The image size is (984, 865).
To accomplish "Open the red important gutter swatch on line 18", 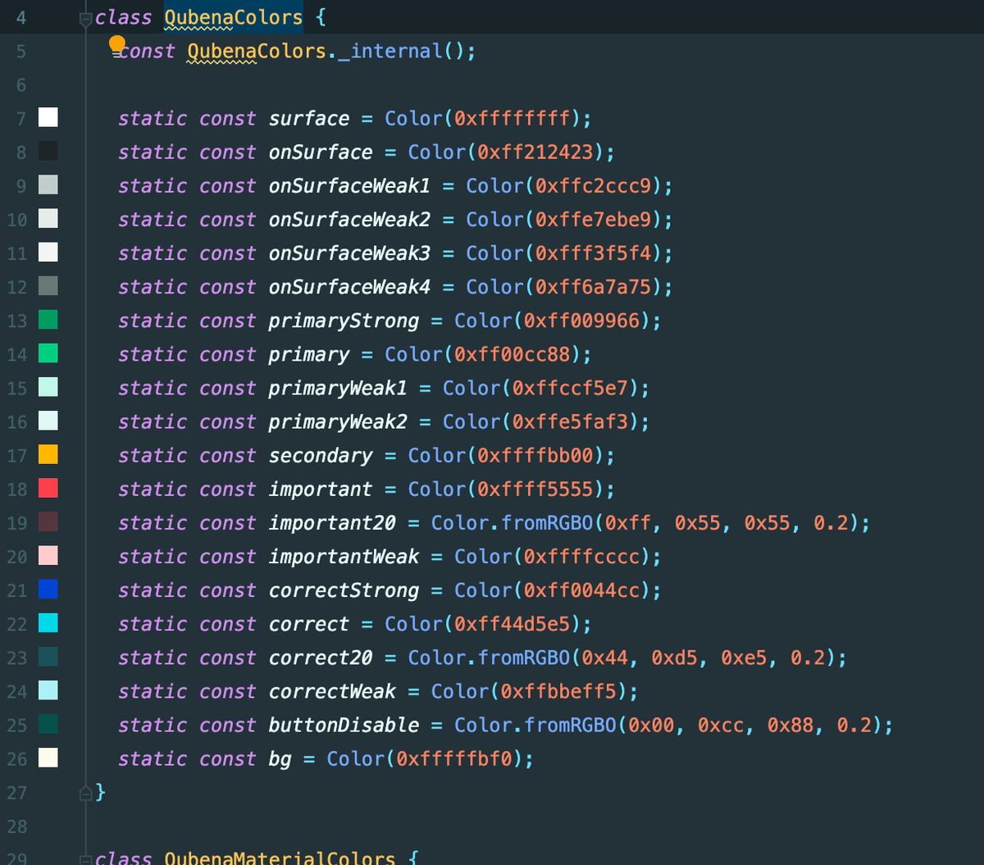I will (48, 488).
